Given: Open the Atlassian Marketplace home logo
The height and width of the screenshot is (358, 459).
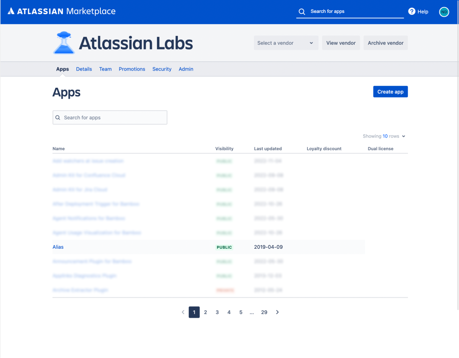Looking at the screenshot, I should tap(62, 11).
